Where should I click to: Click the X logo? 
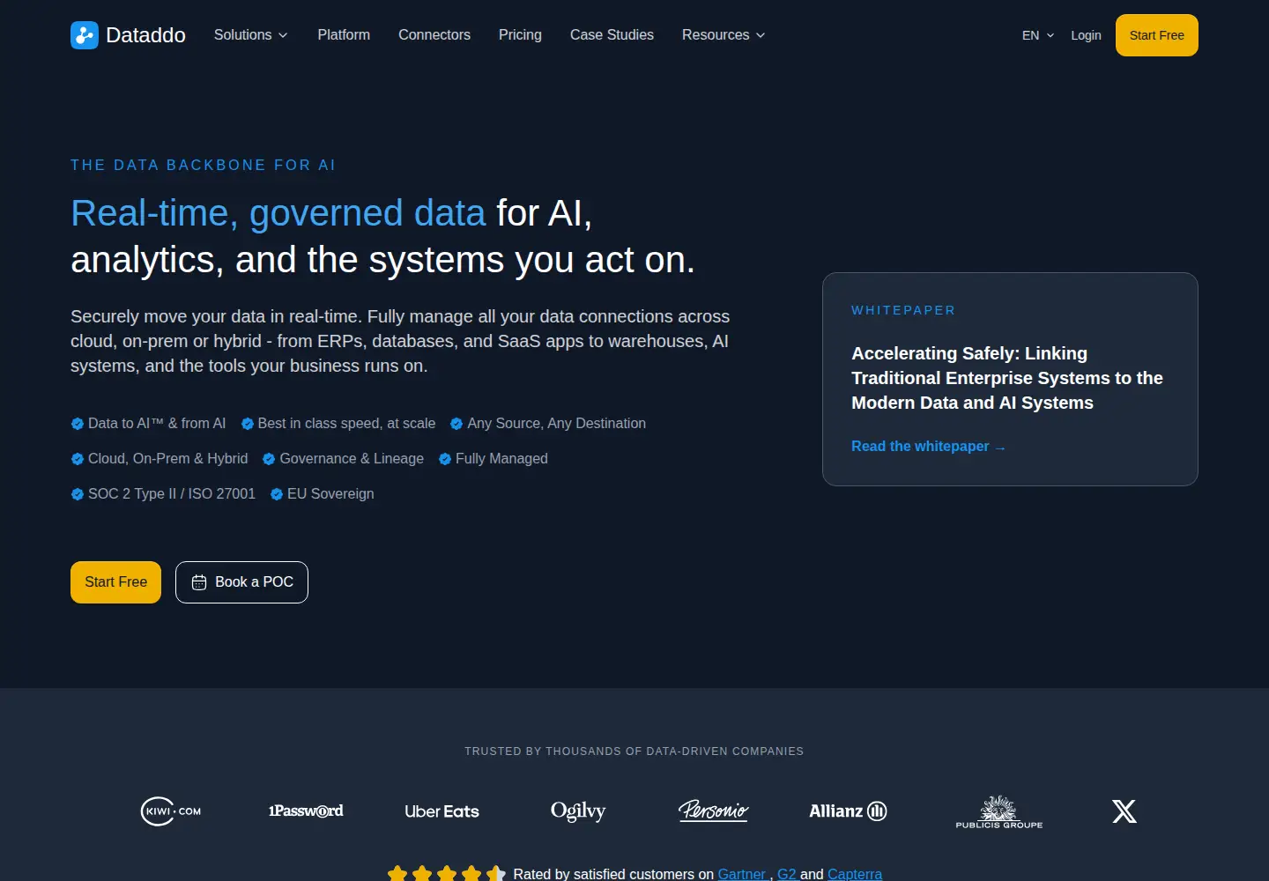coord(1124,811)
